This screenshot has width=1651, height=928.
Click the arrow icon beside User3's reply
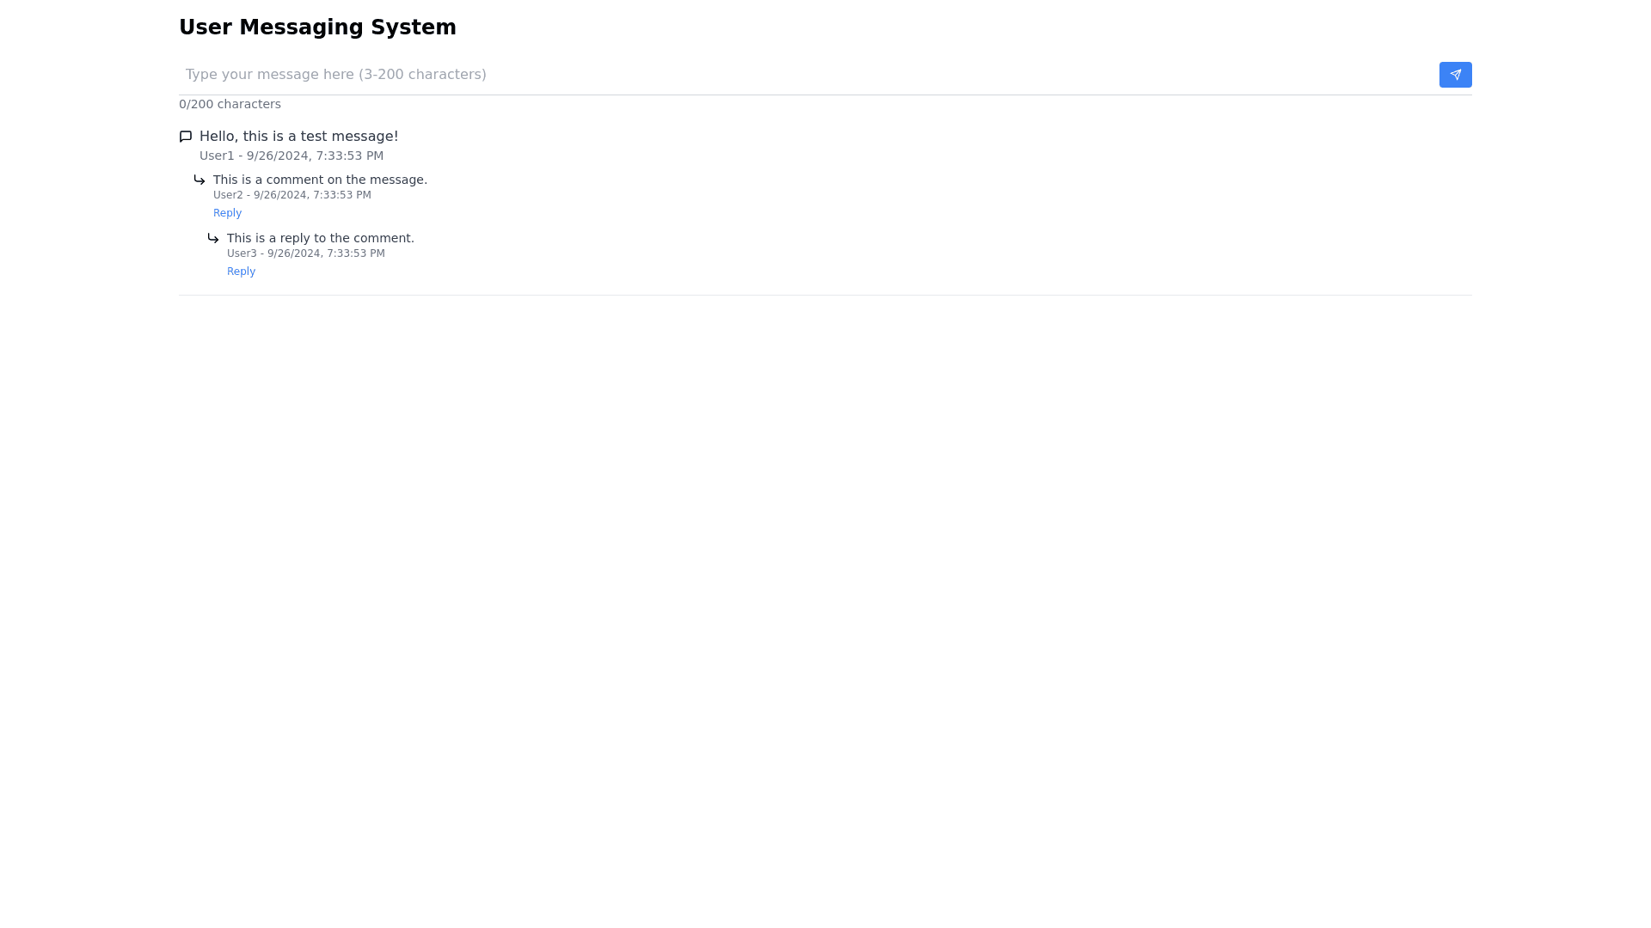[x=213, y=238]
